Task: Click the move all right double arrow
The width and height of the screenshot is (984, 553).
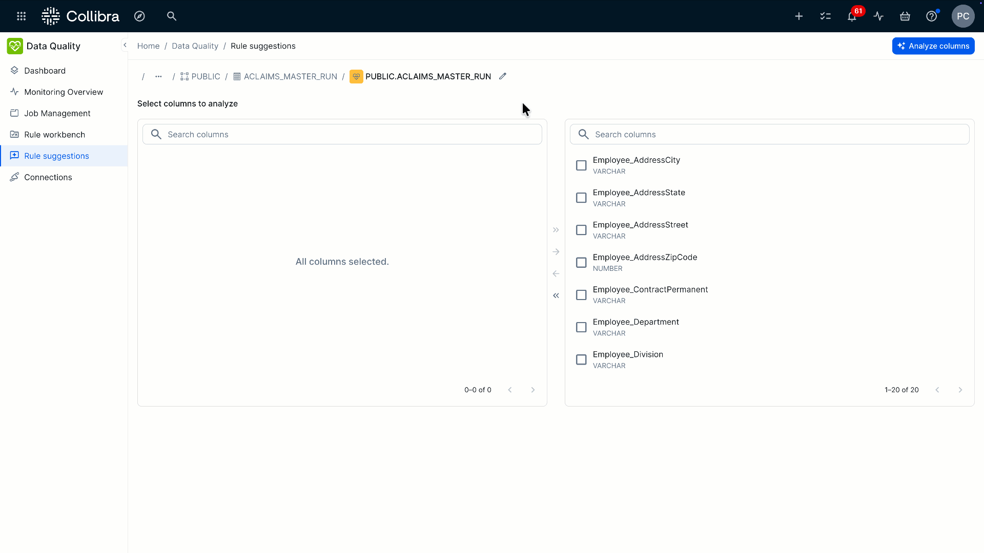Action: (556, 230)
